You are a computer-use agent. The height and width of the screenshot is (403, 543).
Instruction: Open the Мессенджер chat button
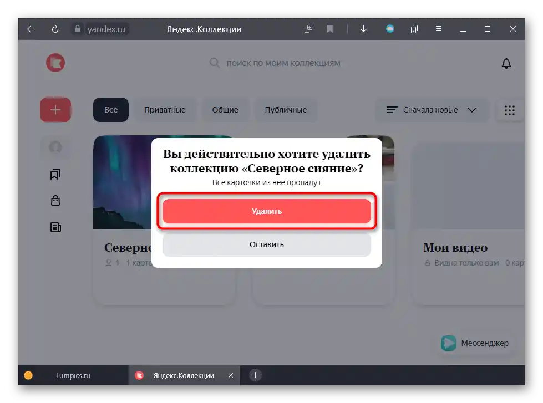coord(475,343)
